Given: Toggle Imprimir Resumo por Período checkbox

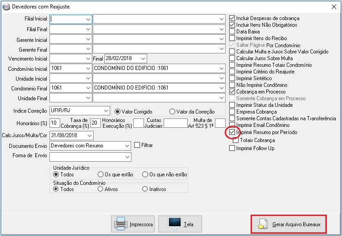Looking at the screenshot, I should click(x=232, y=132).
